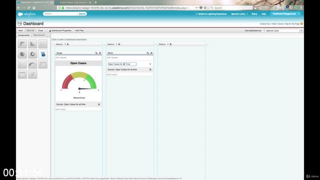Click the Add Filter button
Image resolution: width=320 pixels, height=180 pixels.
tap(79, 30)
